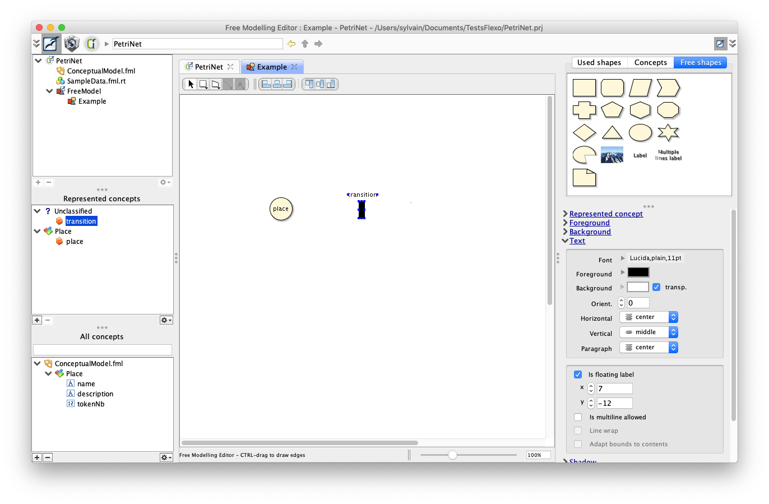Expand the Font selector arrow
The width and height of the screenshot is (769, 504).
623,258
